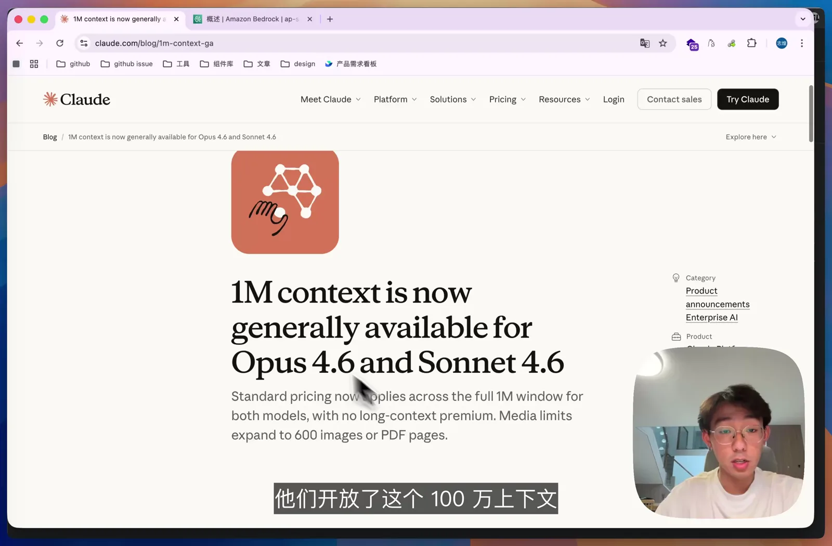Expand the Solutions menu
832x546 pixels.
click(x=453, y=99)
